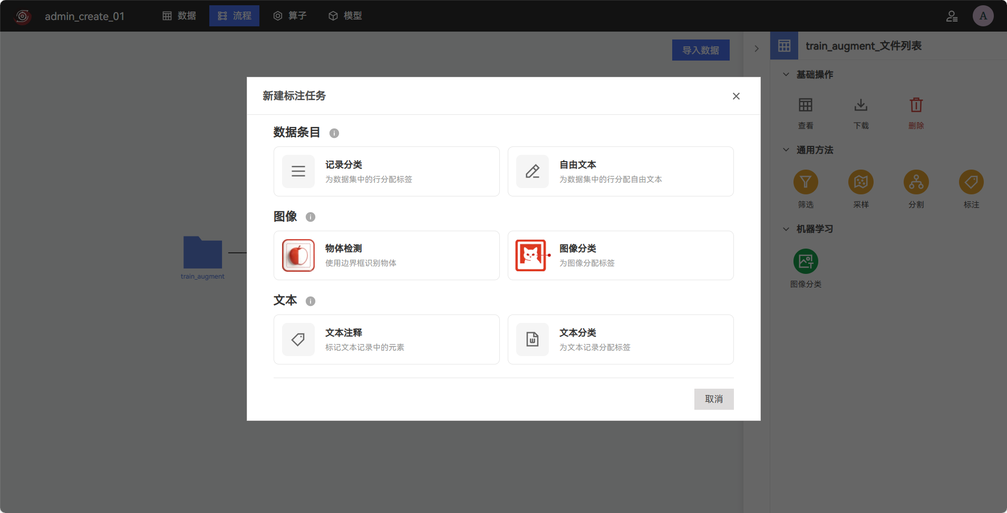Click the 文本注释 tag icon
The height and width of the screenshot is (513, 1007).
298,339
